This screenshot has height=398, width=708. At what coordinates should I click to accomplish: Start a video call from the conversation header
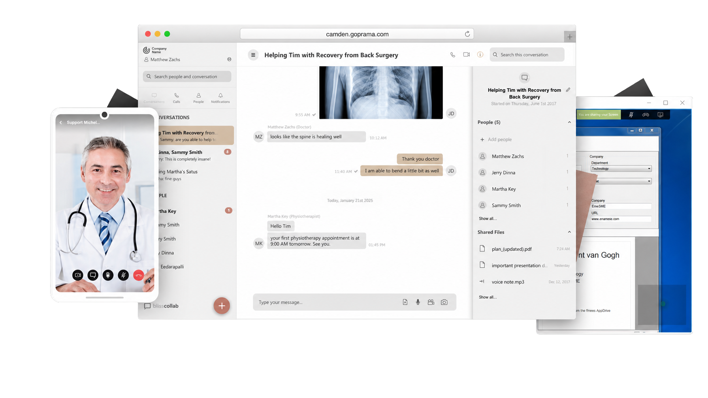466,54
